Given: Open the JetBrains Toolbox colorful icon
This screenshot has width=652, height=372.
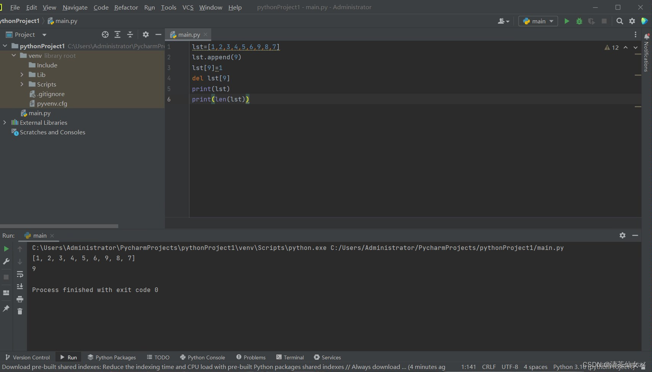Looking at the screenshot, I should (645, 21).
